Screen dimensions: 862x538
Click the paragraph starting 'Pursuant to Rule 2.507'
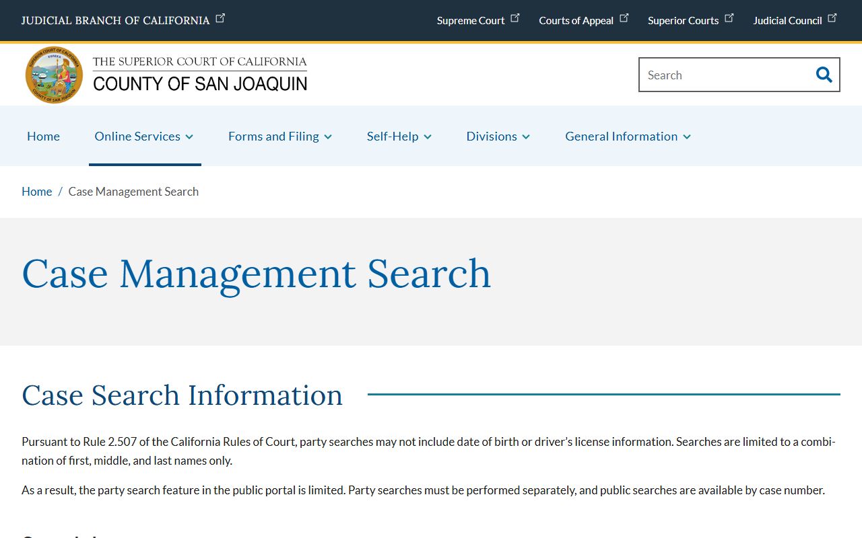pyautogui.click(x=428, y=451)
